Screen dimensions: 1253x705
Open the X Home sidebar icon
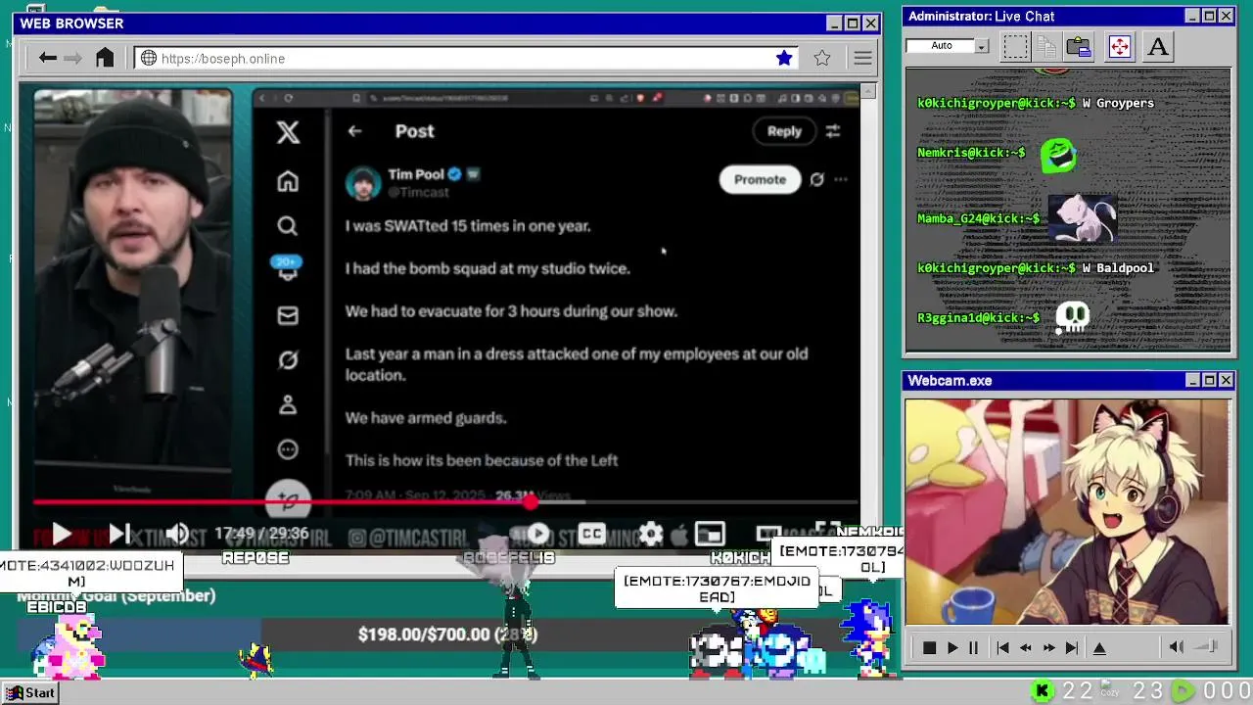coord(288,181)
